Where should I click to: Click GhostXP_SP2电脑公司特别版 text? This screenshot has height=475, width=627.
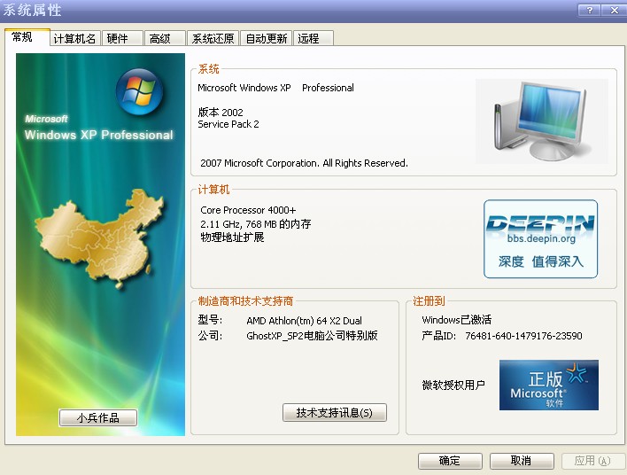[x=312, y=336]
